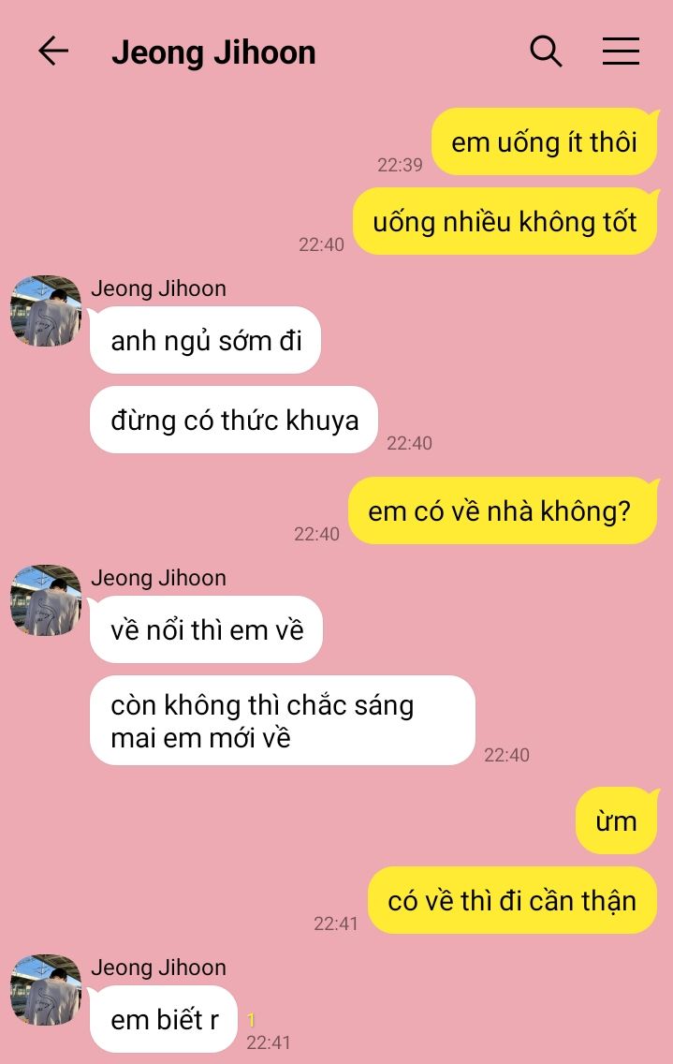Tap the 'em có về nhà không?' bubble

click(503, 511)
